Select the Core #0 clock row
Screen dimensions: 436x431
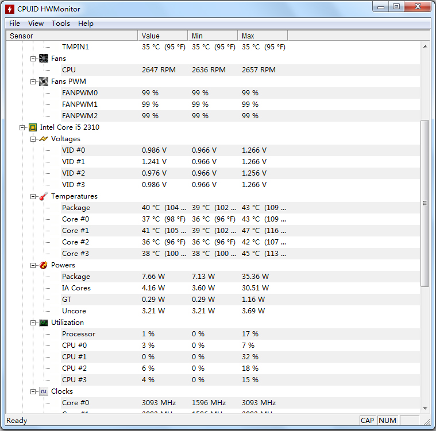click(240, 403)
